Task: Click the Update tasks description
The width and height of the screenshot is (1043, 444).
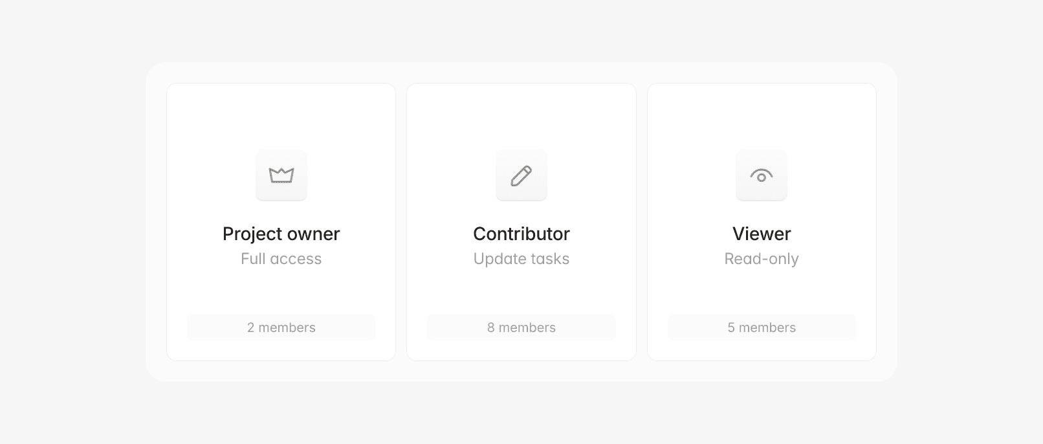Action: point(521,259)
